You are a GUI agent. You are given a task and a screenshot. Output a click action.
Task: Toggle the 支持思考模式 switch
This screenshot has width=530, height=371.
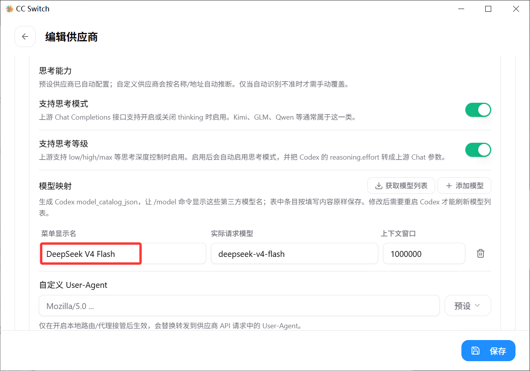click(478, 110)
